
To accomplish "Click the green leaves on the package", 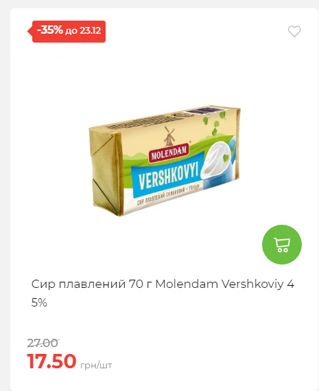I will coord(215,124).
